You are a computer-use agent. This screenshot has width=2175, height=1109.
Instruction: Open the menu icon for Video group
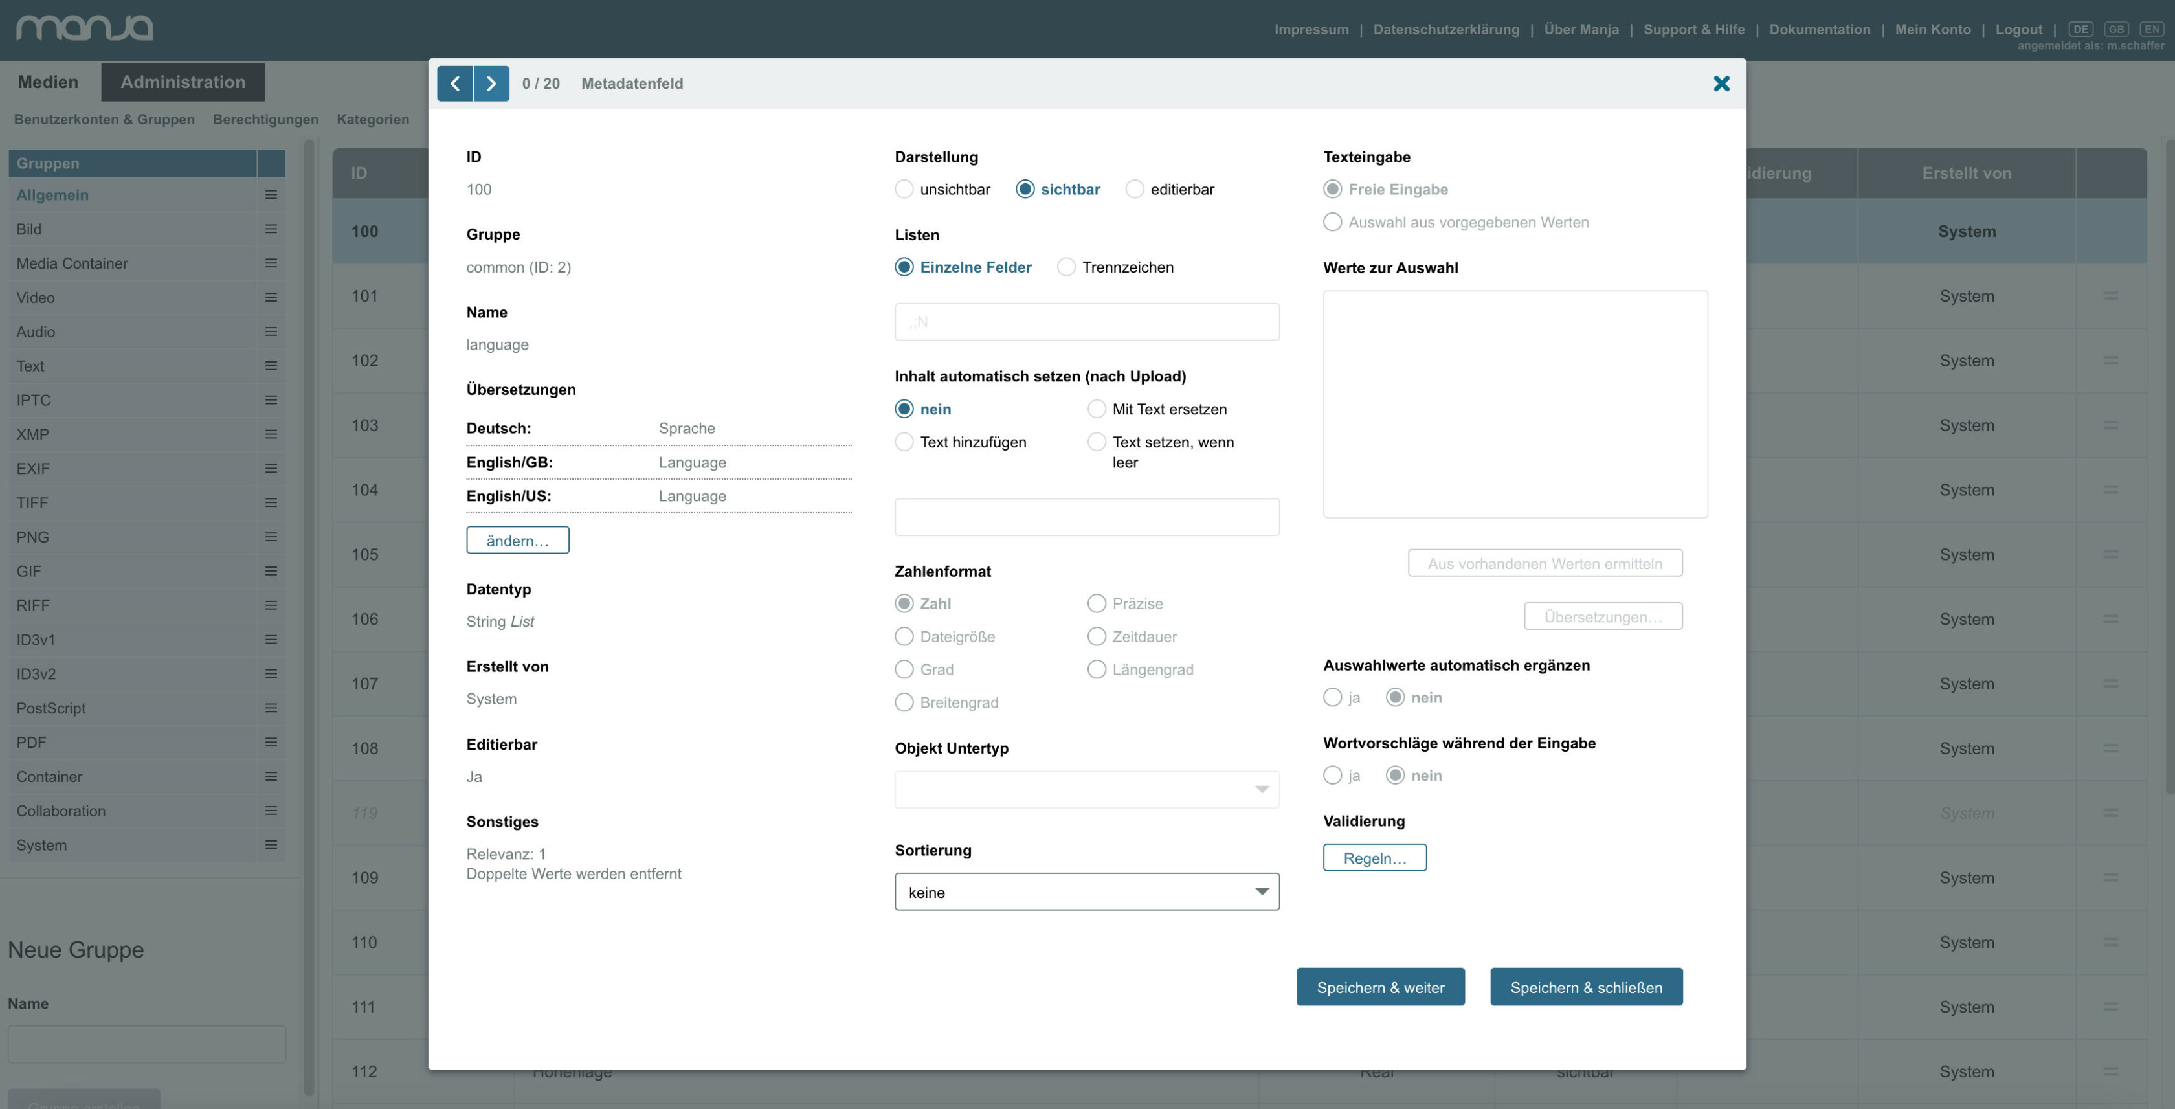click(x=271, y=297)
